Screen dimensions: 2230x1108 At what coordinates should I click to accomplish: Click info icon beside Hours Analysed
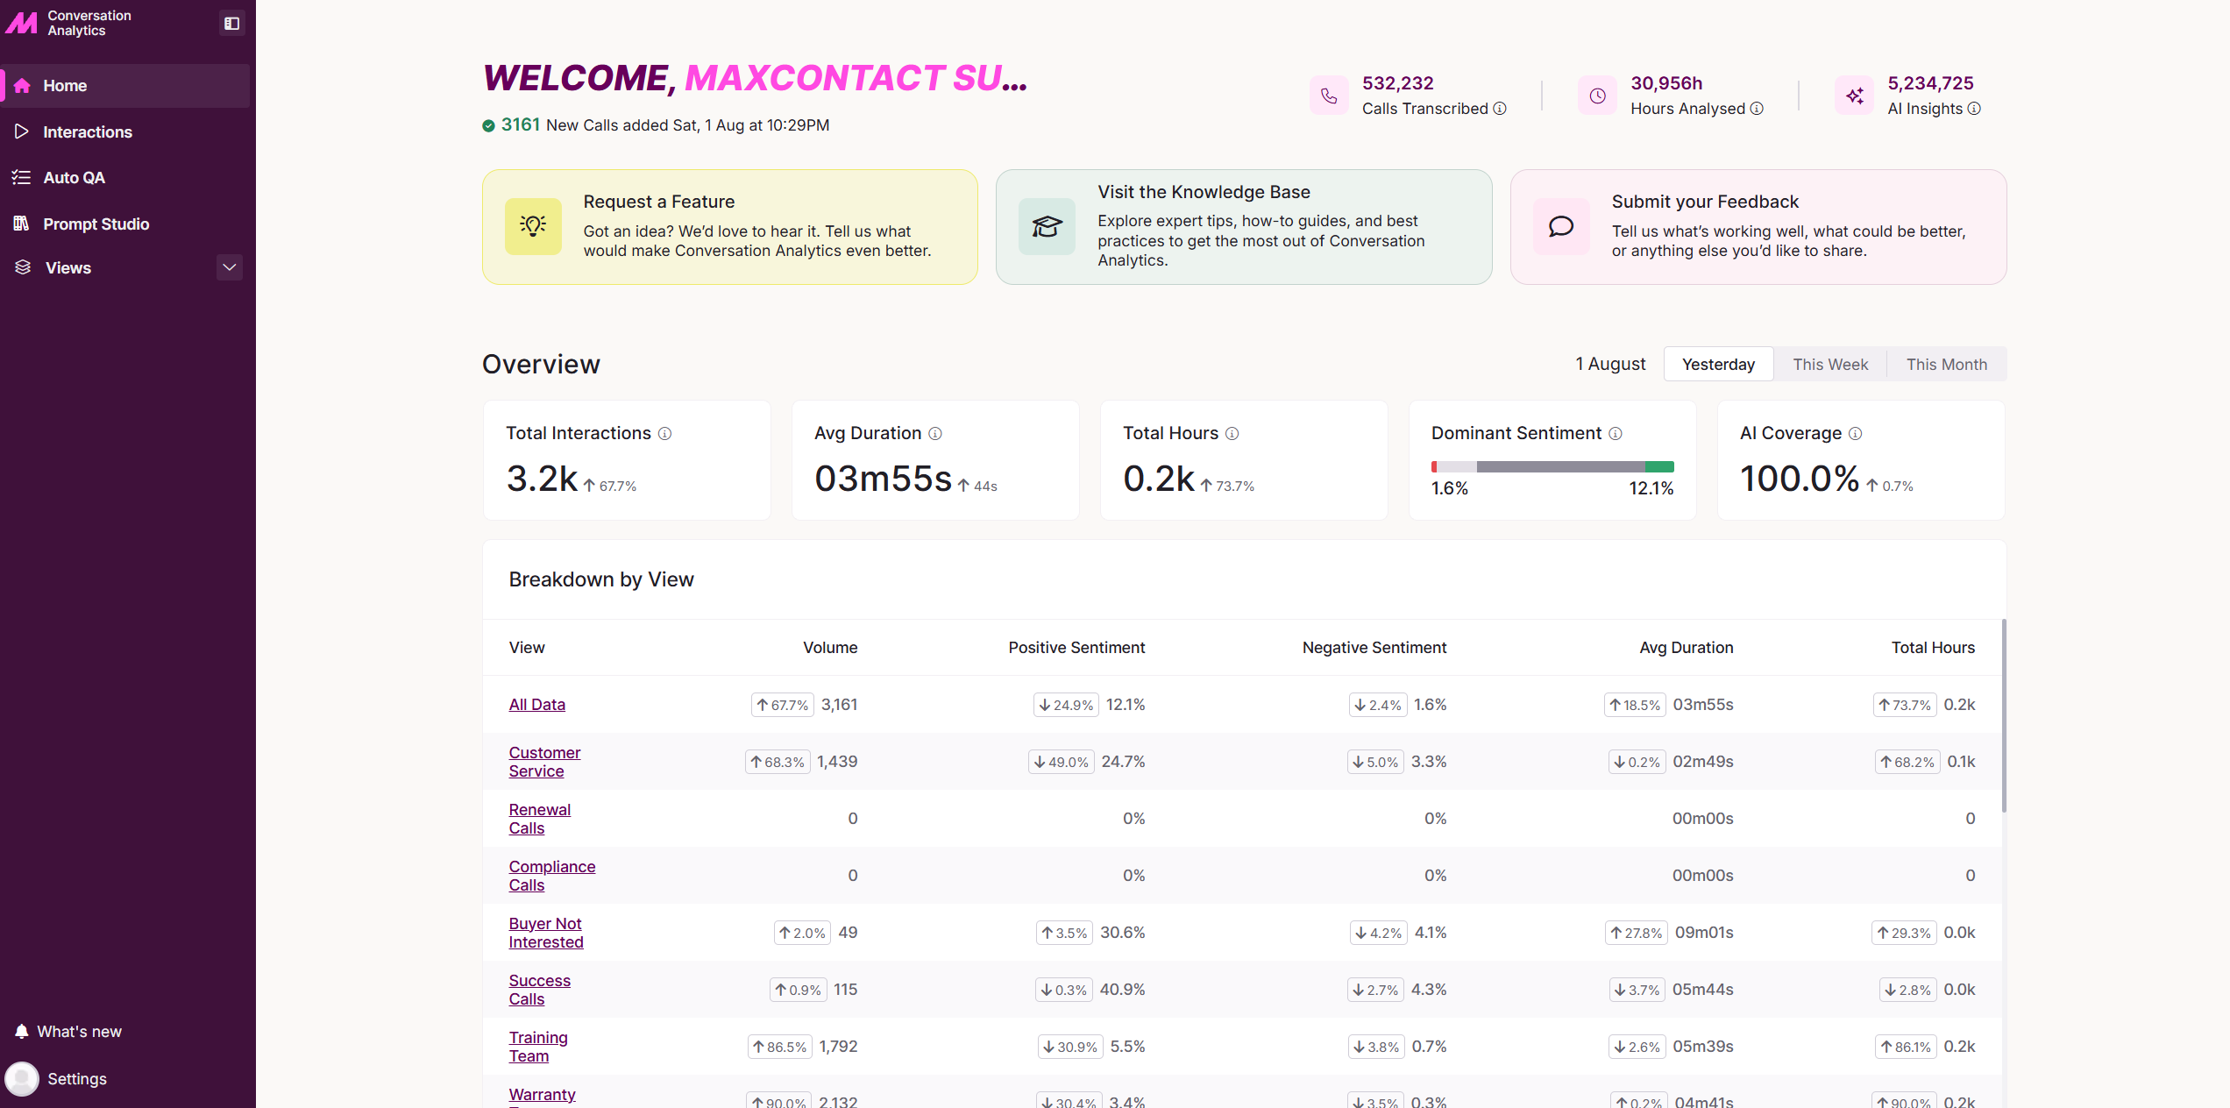1757,109
